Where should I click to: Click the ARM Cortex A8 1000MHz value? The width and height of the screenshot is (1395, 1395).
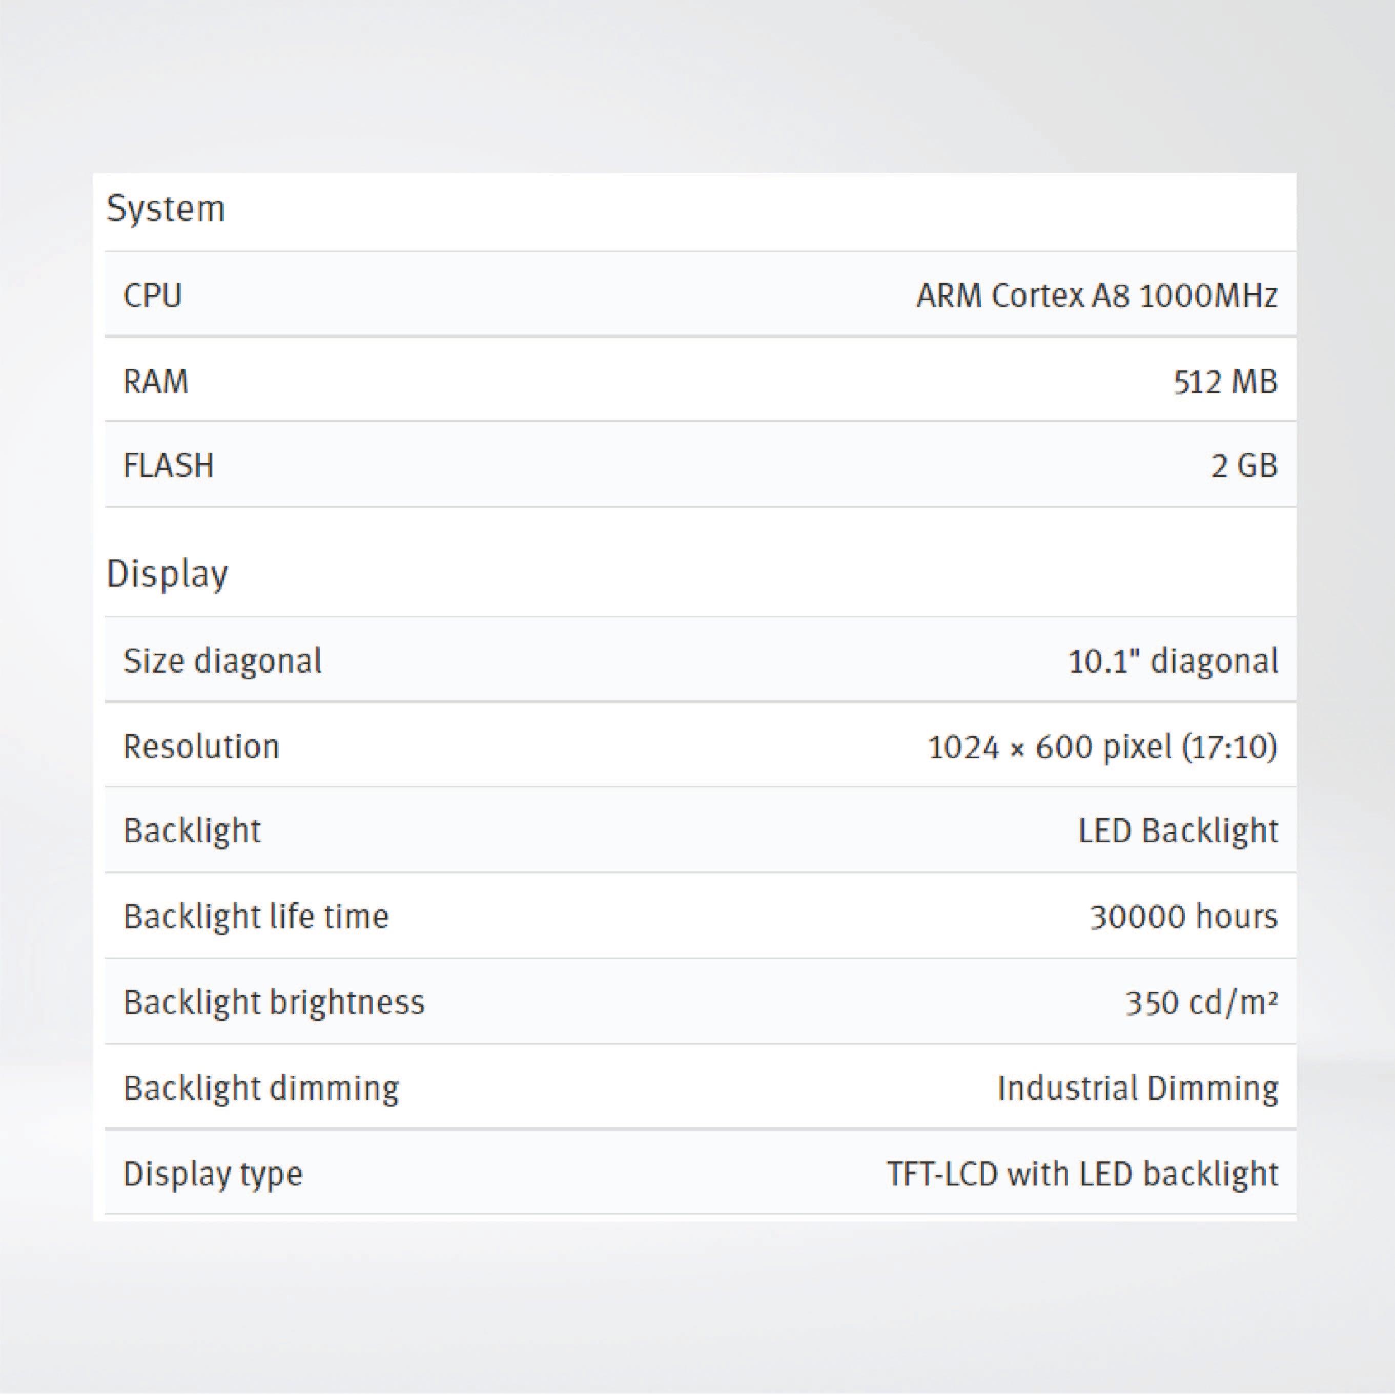(1096, 295)
